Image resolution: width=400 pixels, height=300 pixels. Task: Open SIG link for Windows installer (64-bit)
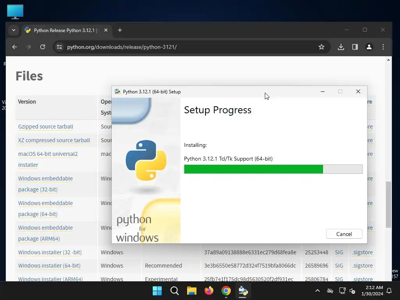339,266
